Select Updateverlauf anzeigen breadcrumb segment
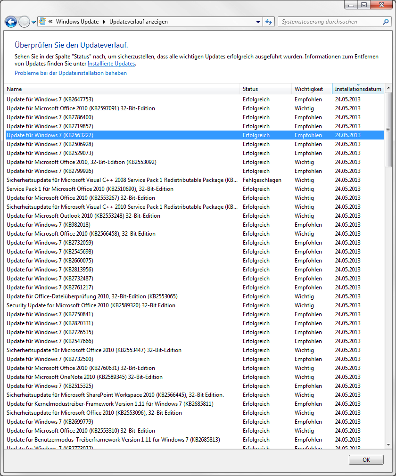This screenshot has width=396, height=476. (139, 22)
